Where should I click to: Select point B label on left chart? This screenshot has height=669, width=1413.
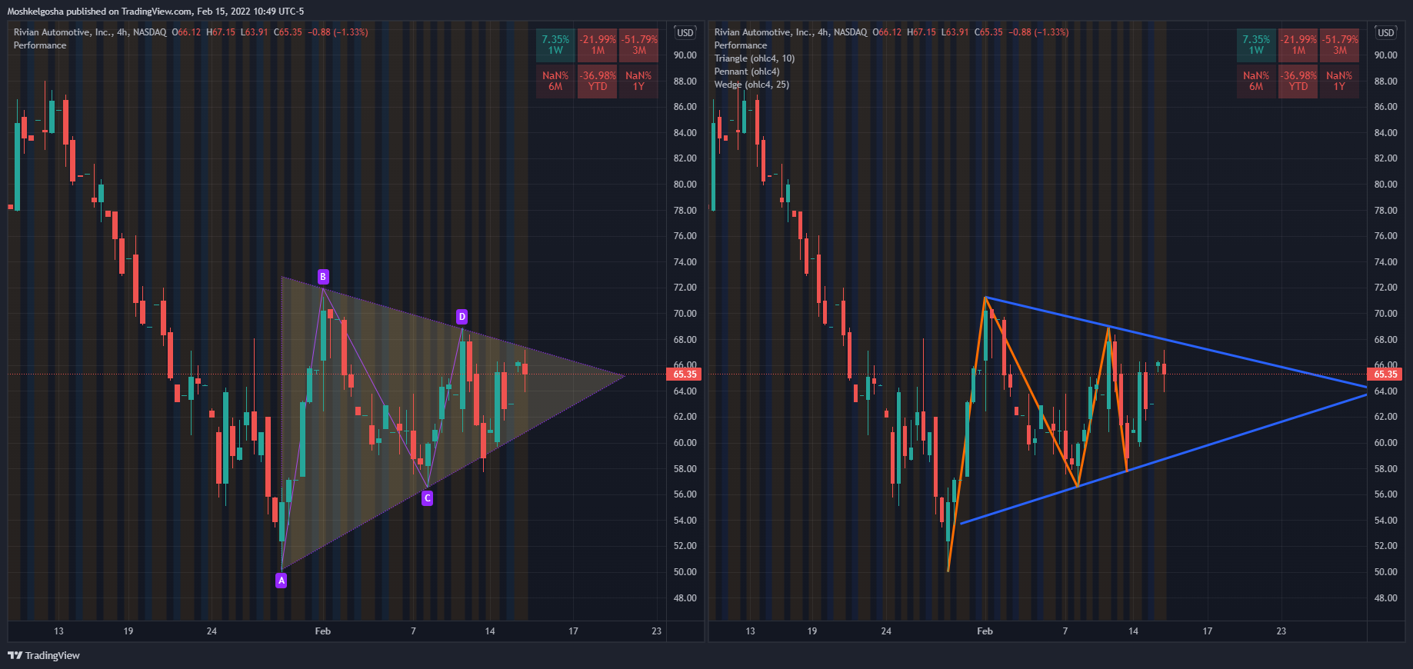[323, 277]
